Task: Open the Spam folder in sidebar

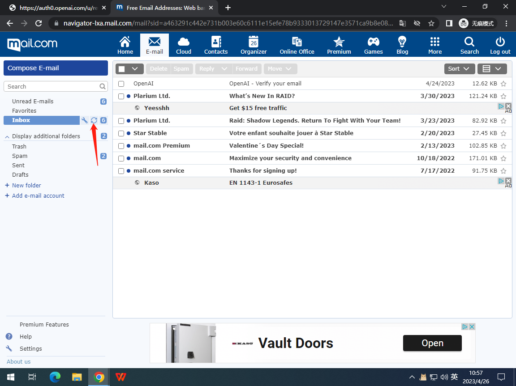Action: click(x=20, y=156)
